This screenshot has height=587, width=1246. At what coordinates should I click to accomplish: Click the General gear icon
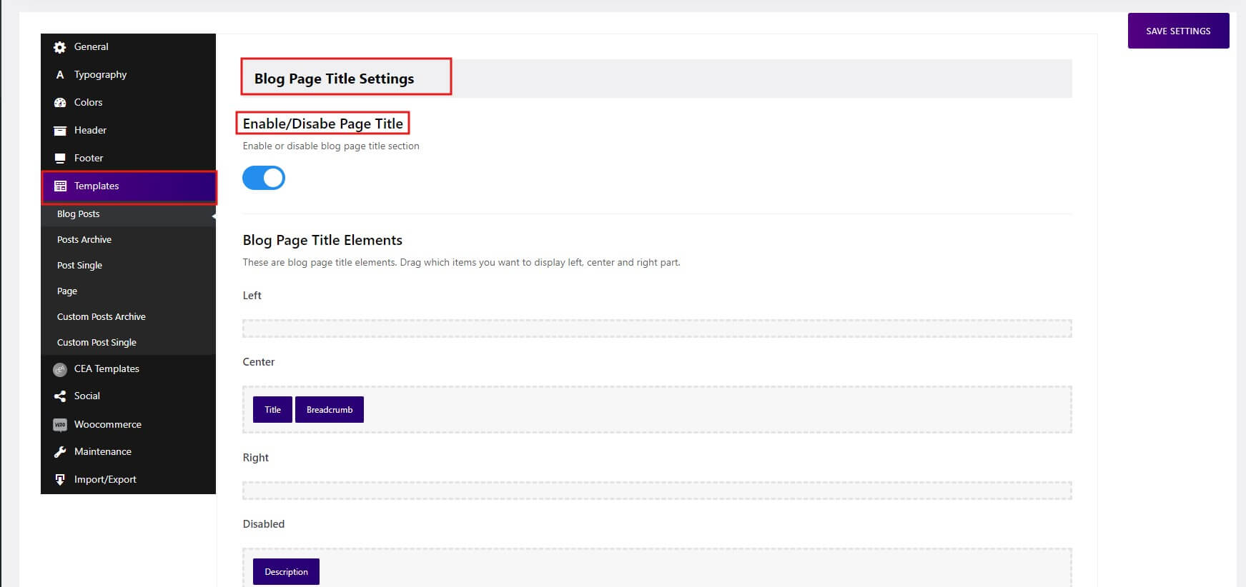60,47
